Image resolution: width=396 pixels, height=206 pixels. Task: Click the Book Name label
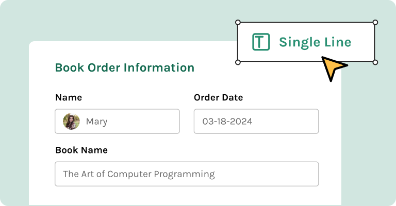[81, 150]
